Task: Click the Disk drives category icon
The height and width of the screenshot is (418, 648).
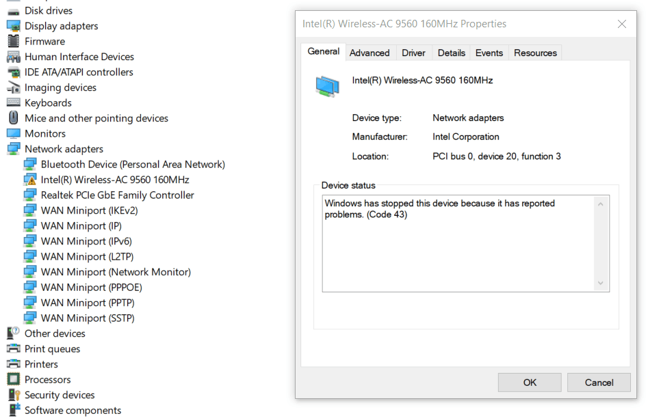Action: (x=13, y=11)
